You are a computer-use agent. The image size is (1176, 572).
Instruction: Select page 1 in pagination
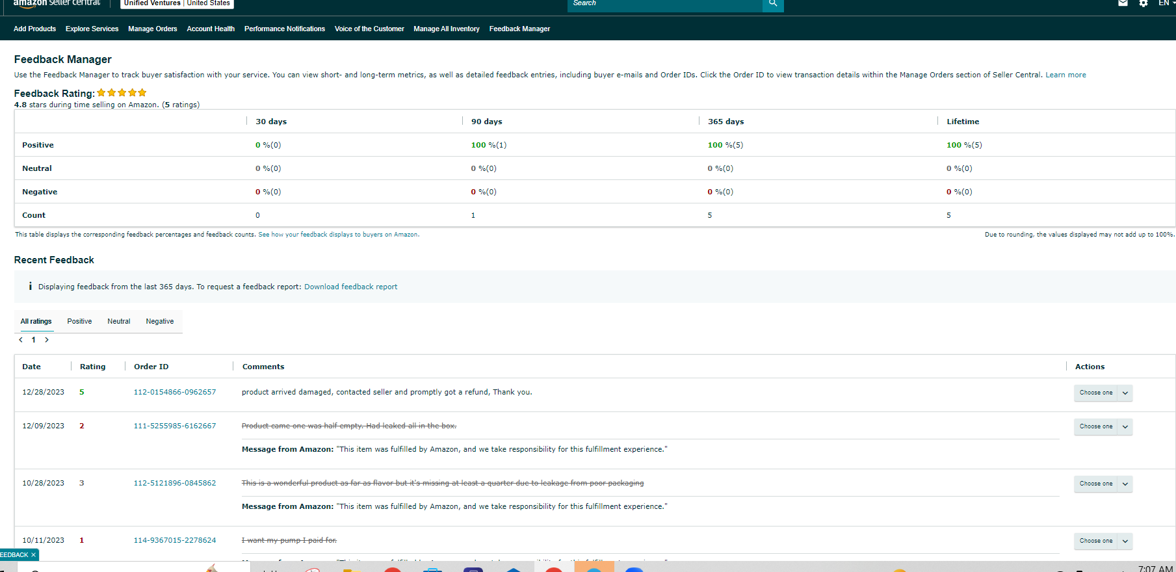pos(34,340)
